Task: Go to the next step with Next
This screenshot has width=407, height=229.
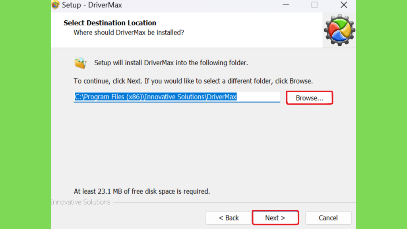Action: click(275, 217)
